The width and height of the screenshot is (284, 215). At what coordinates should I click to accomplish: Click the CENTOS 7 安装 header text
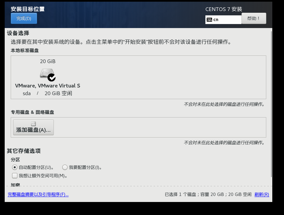tap(224, 9)
